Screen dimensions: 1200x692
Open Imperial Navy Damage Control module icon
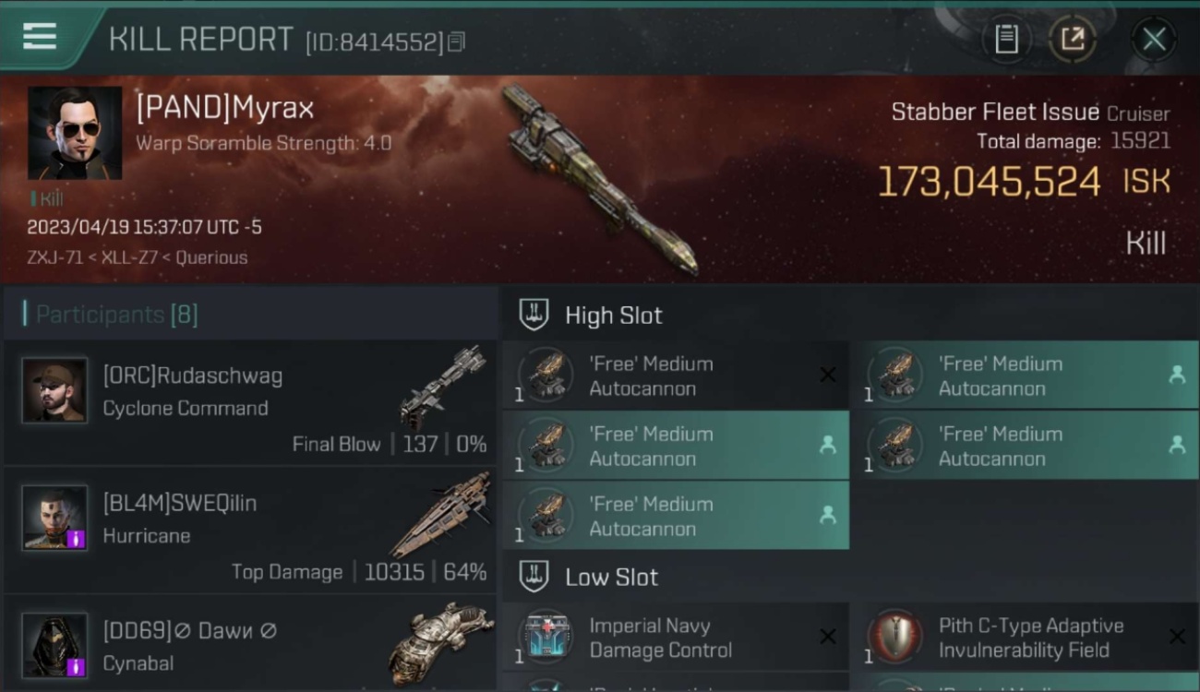pos(546,637)
